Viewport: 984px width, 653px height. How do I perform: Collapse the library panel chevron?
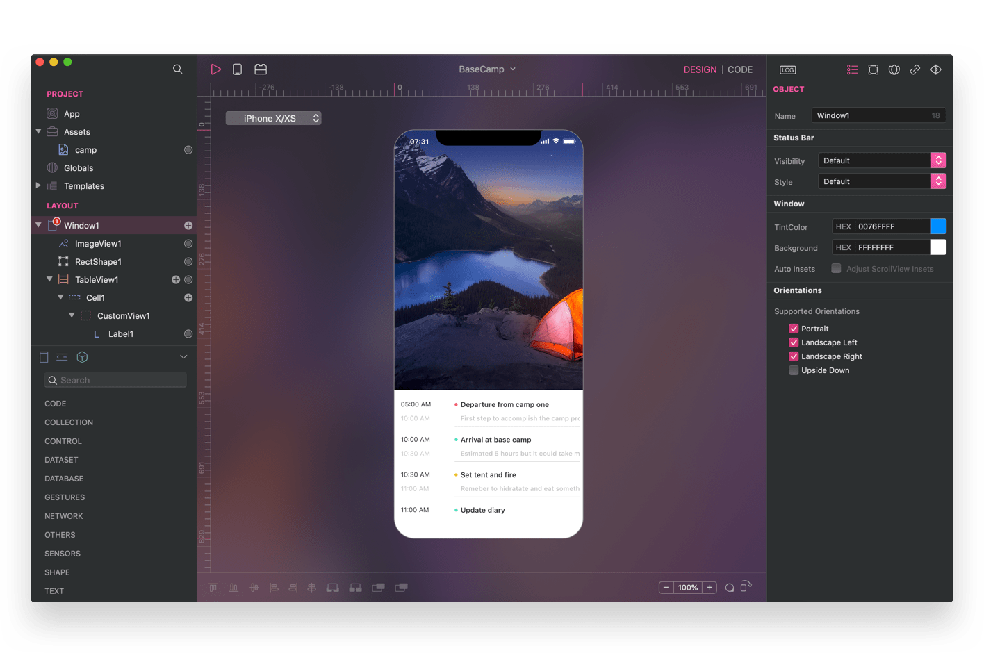[183, 357]
